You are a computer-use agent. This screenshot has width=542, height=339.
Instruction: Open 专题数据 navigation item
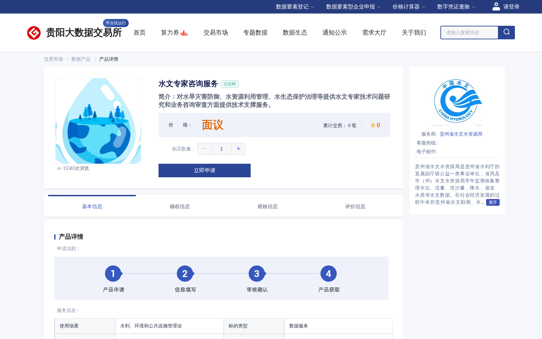(x=255, y=33)
